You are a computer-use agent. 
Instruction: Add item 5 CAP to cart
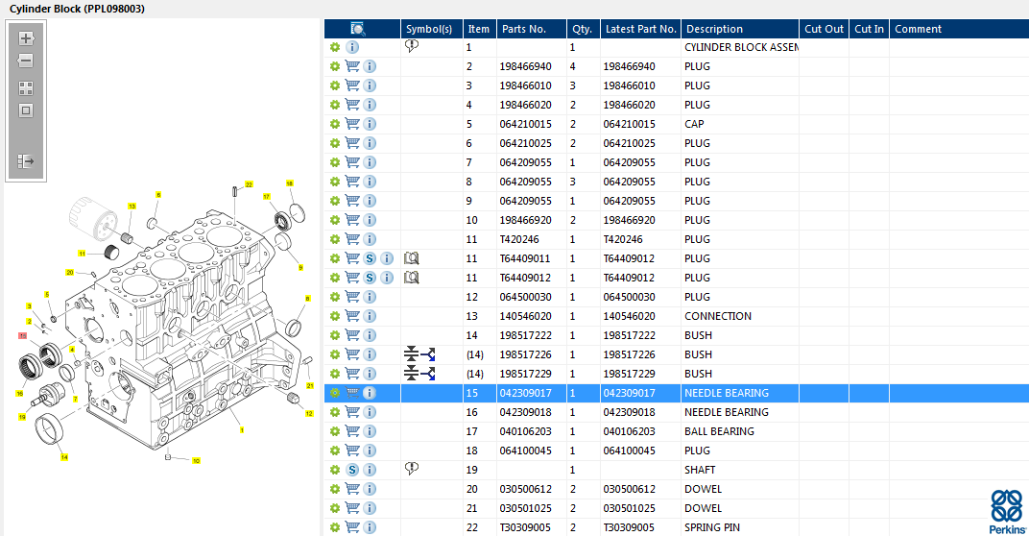point(352,124)
